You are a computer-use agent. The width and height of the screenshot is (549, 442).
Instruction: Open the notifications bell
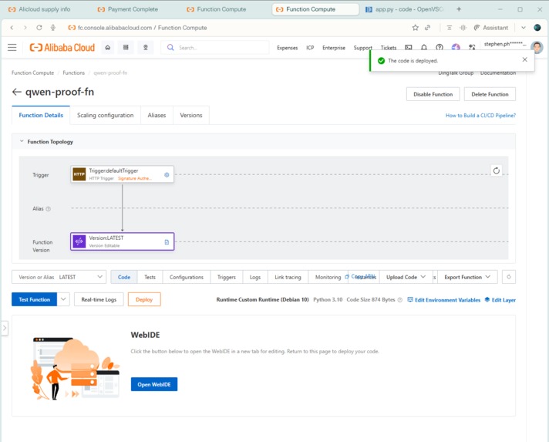click(x=423, y=47)
